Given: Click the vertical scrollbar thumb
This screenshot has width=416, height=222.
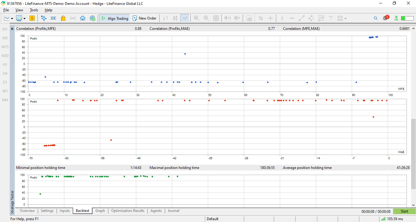Looking at the screenshot, I should tap(413, 154).
